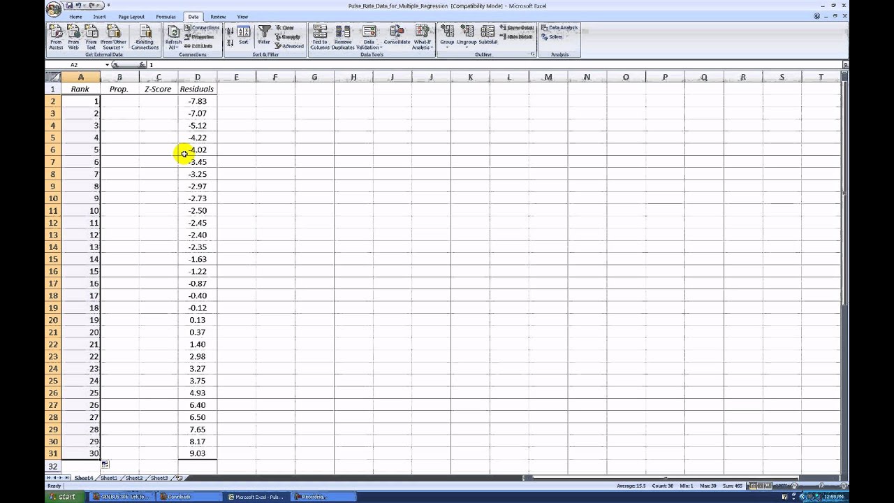Image resolution: width=894 pixels, height=503 pixels.
Task: Click the Clear filter button
Action: point(284,28)
